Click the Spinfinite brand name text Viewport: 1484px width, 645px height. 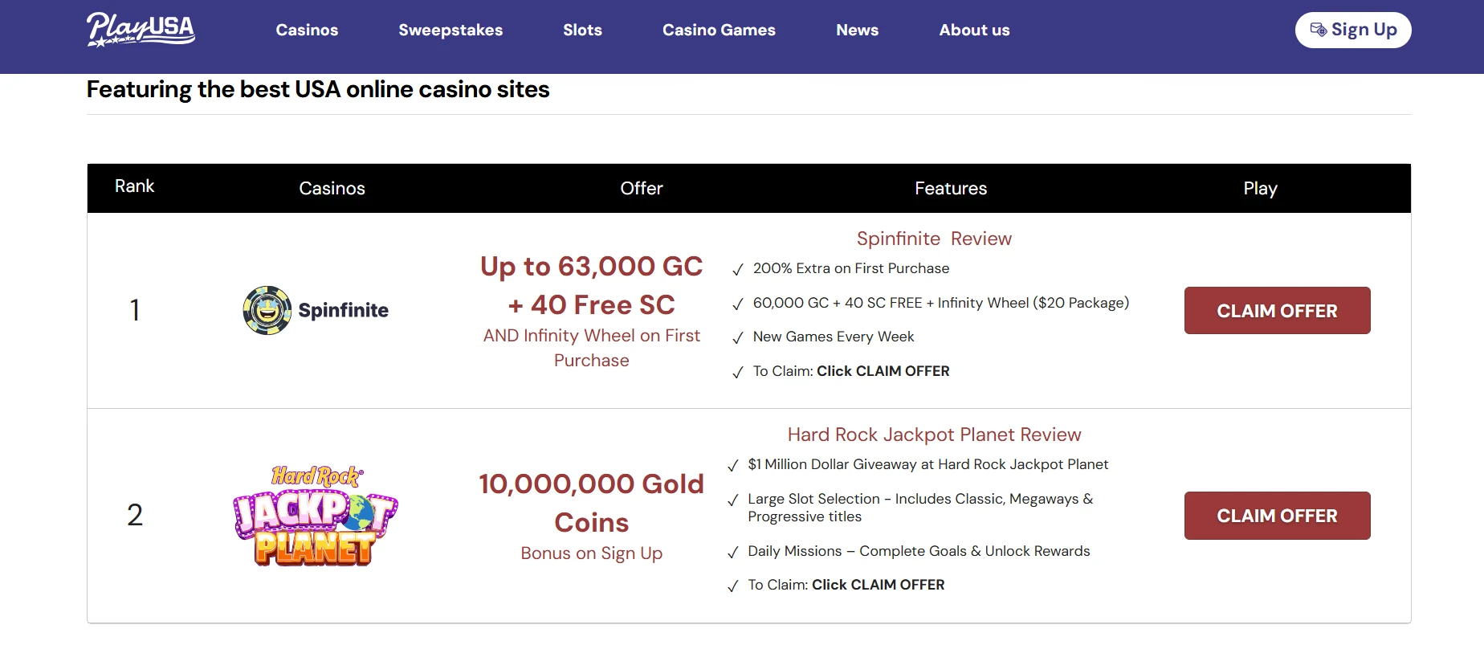pyautogui.click(x=343, y=310)
